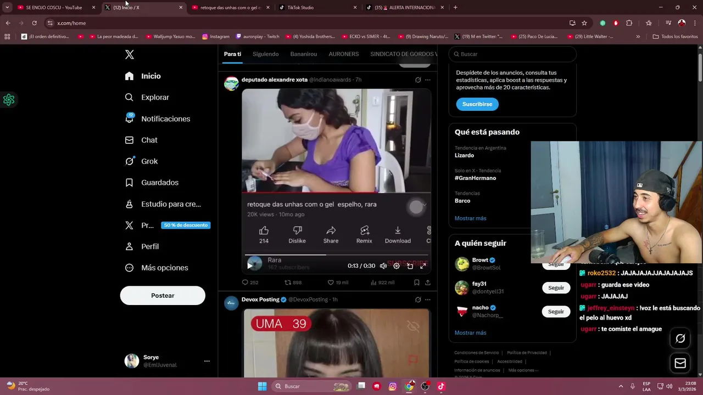Bookmark this page with star icon

pos(584,23)
